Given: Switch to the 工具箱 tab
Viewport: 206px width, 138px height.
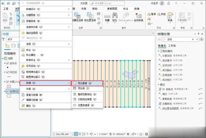Looking at the screenshot, I should click(x=172, y=46).
